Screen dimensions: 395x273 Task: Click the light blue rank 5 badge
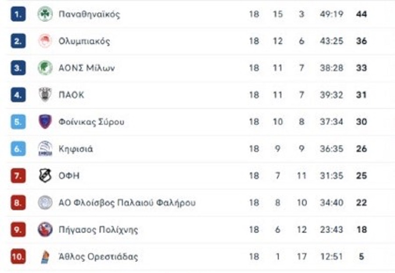18,122
